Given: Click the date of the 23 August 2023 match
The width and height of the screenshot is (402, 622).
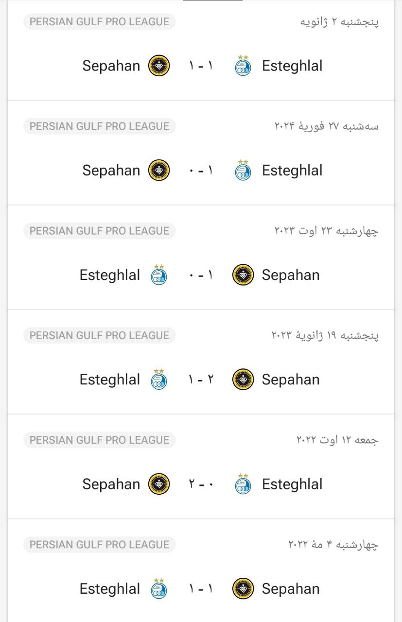Looking at the screenshot, I should (326, 231).
